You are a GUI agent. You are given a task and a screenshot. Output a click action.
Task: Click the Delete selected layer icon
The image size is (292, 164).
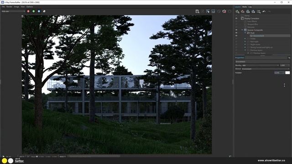click(x=242, y=11)
